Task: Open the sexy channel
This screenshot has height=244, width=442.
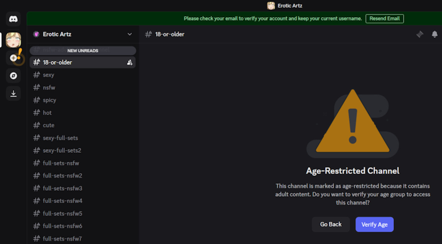Action: (x=48, y=75)
